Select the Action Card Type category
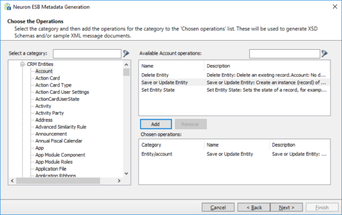 point(53,85)
